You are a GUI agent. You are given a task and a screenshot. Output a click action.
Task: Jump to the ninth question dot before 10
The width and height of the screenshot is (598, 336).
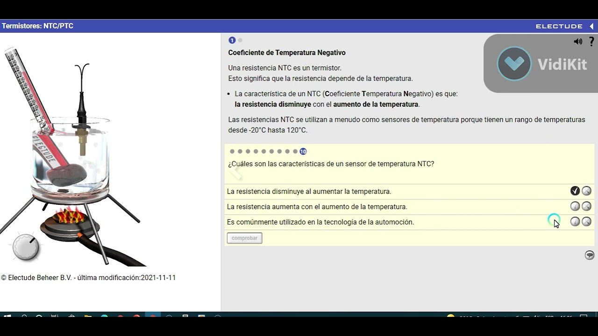click(x=295, y=151)
